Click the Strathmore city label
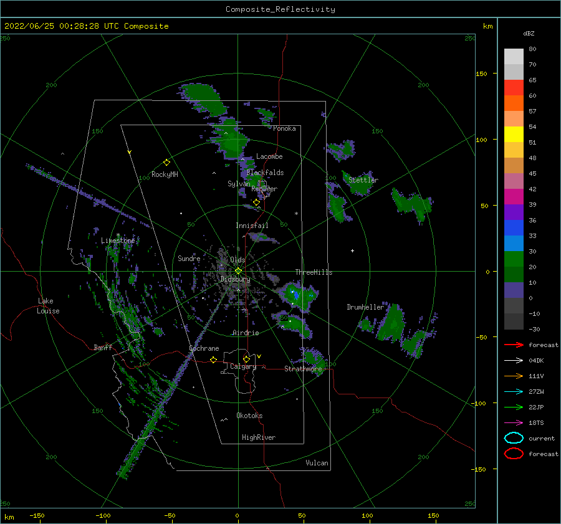 point(303,369)
